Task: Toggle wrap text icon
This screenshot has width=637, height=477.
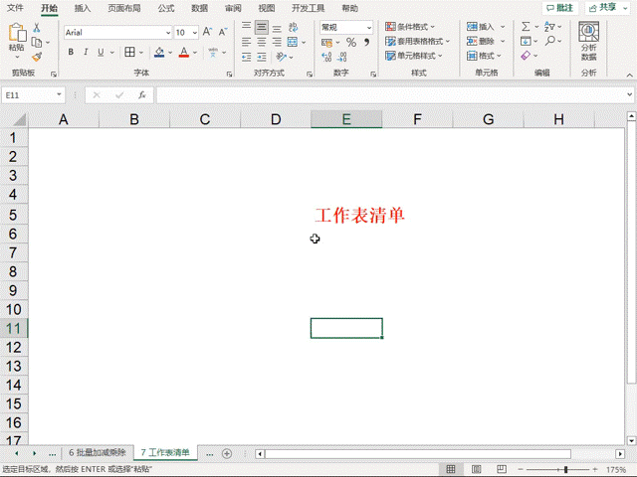Action: coord(293,27)
